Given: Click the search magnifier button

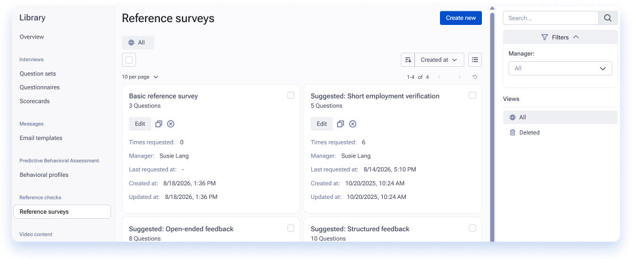Looking at the screenshot, I should (608, 18).
